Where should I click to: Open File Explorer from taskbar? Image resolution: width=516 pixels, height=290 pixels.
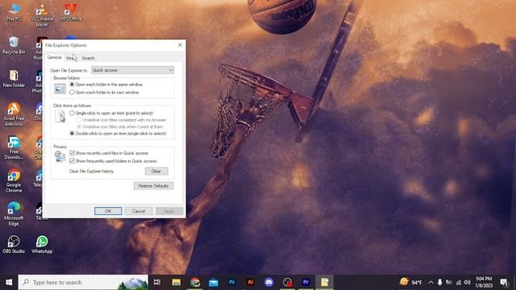click(176, 282)
